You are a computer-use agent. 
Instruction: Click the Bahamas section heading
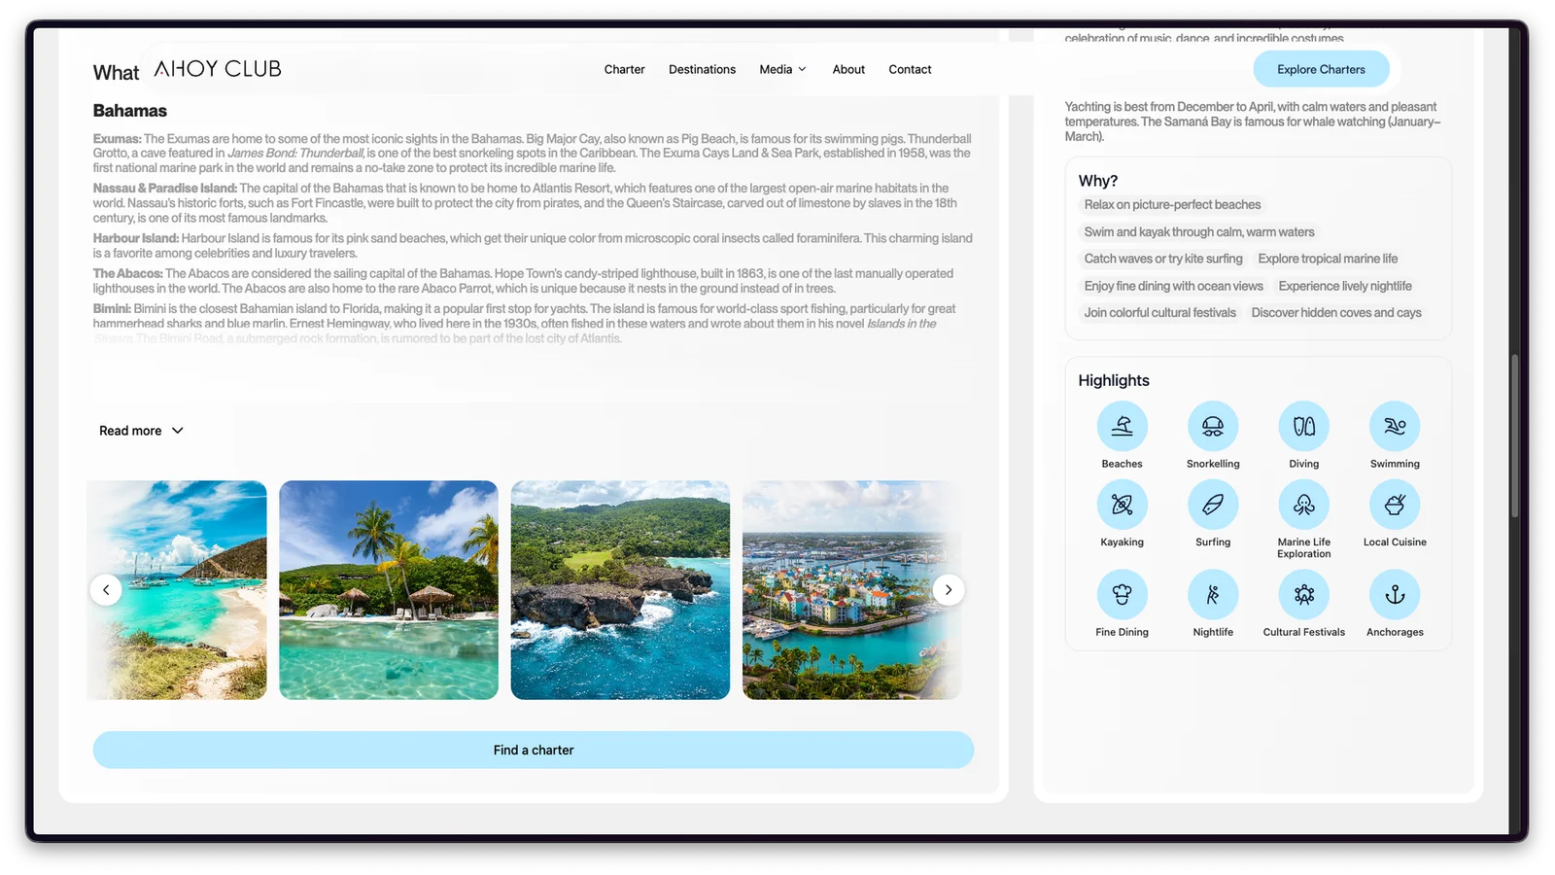130,111
